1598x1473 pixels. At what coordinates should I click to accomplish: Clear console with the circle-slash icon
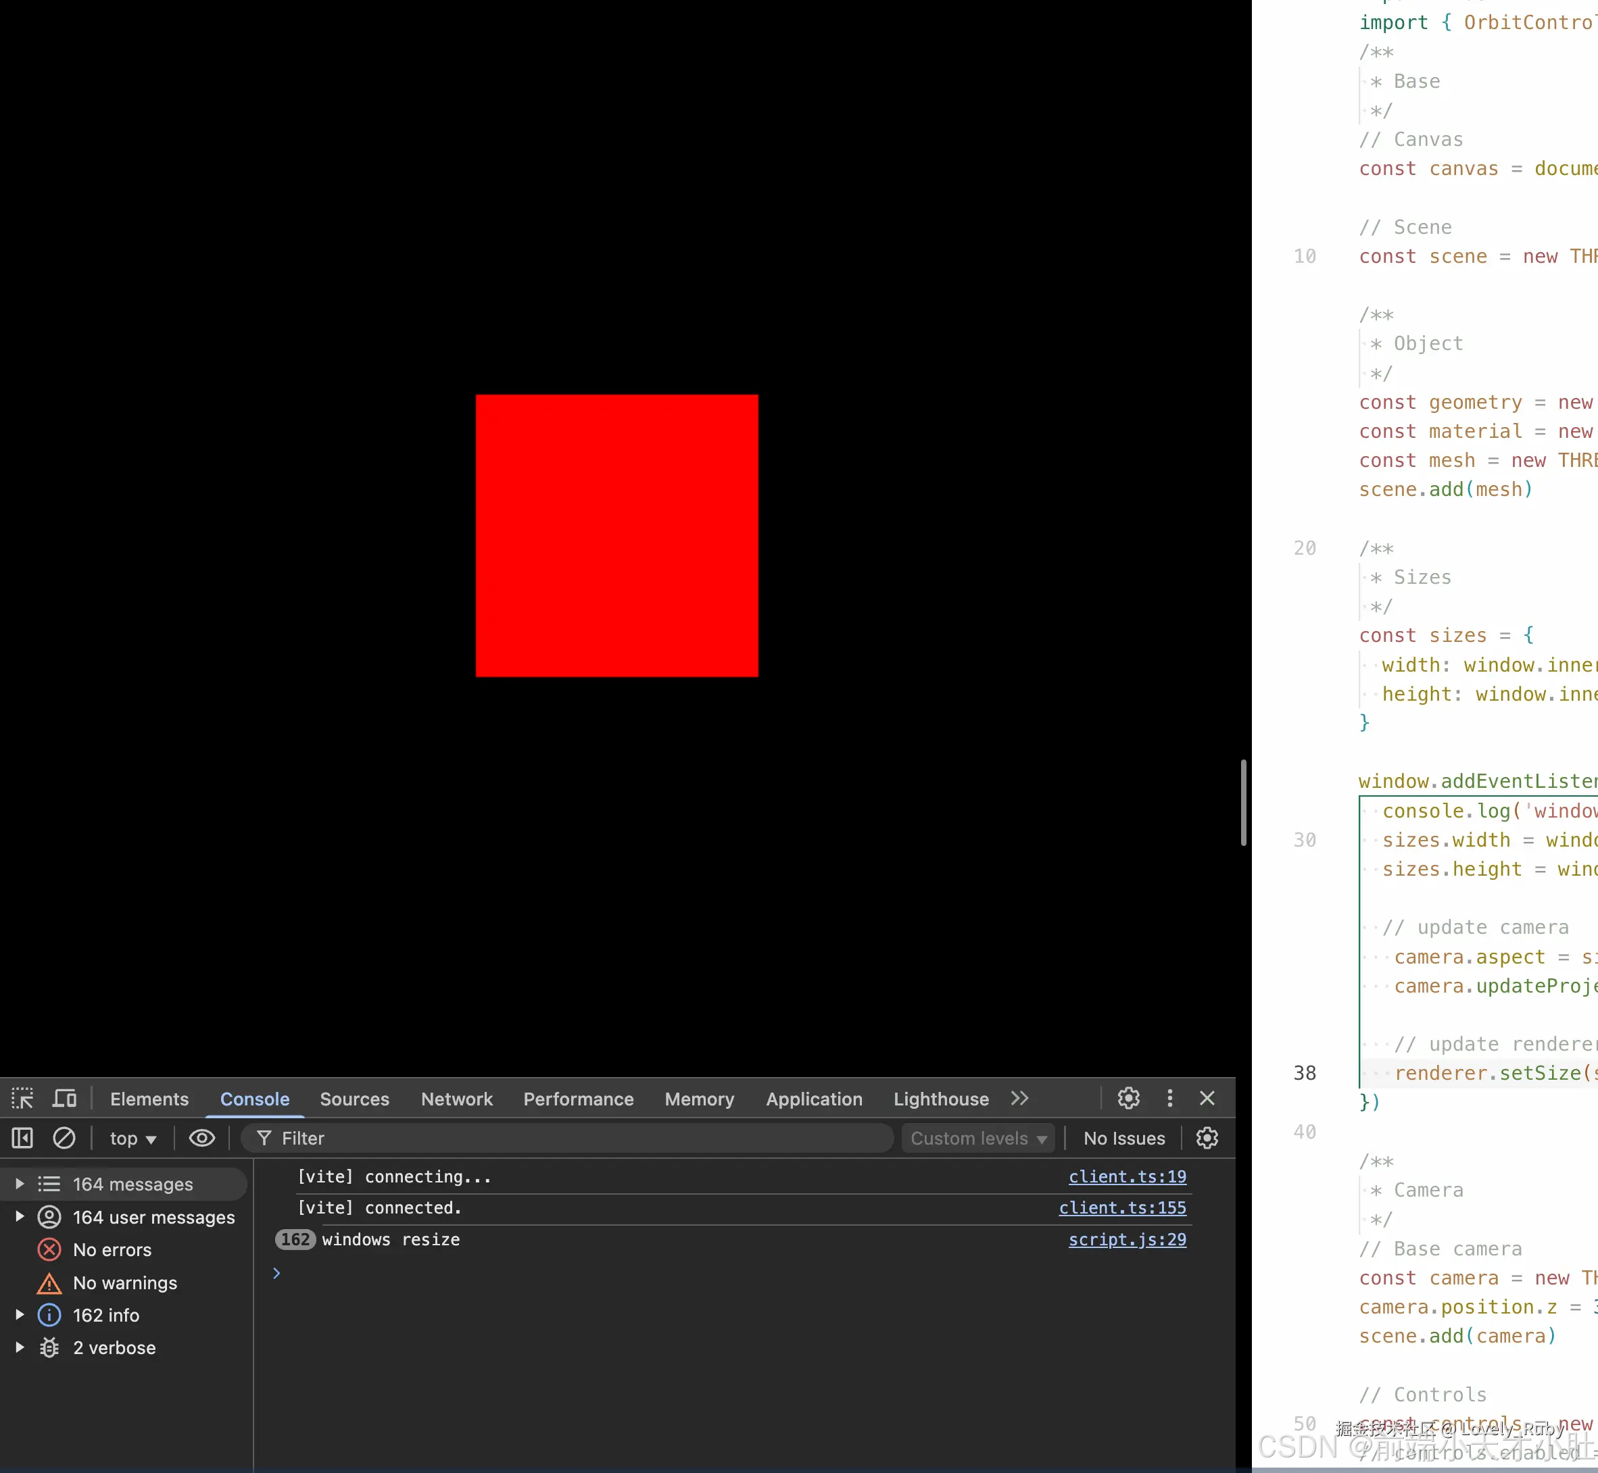coord(64,1139)
